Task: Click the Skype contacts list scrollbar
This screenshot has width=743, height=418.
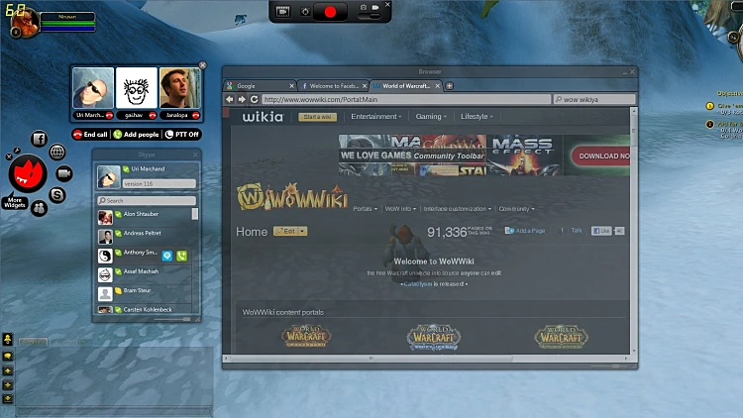Action: coord(194,214)
